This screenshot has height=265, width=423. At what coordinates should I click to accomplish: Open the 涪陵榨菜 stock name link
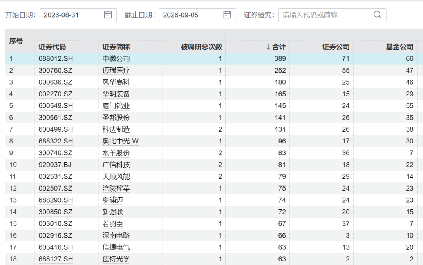(116, 189)
